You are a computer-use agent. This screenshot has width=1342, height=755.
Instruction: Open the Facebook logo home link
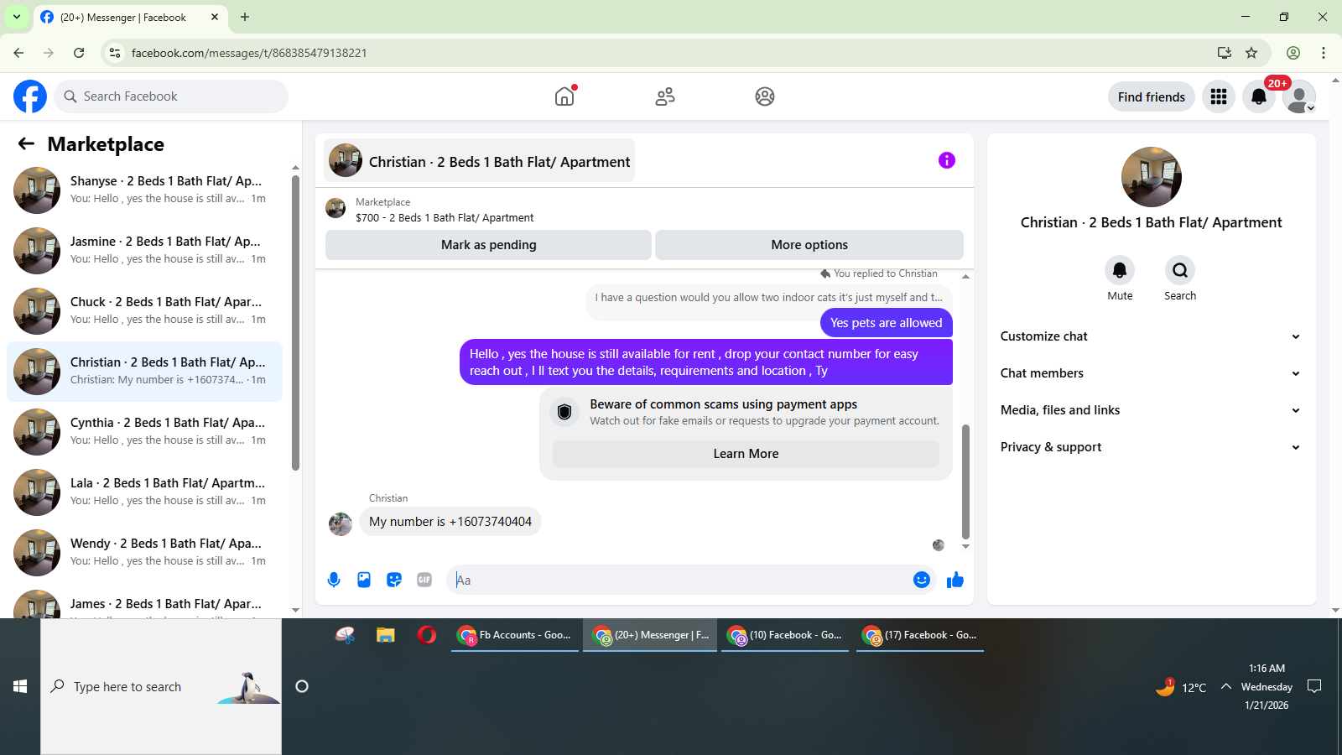click(30, 96)
